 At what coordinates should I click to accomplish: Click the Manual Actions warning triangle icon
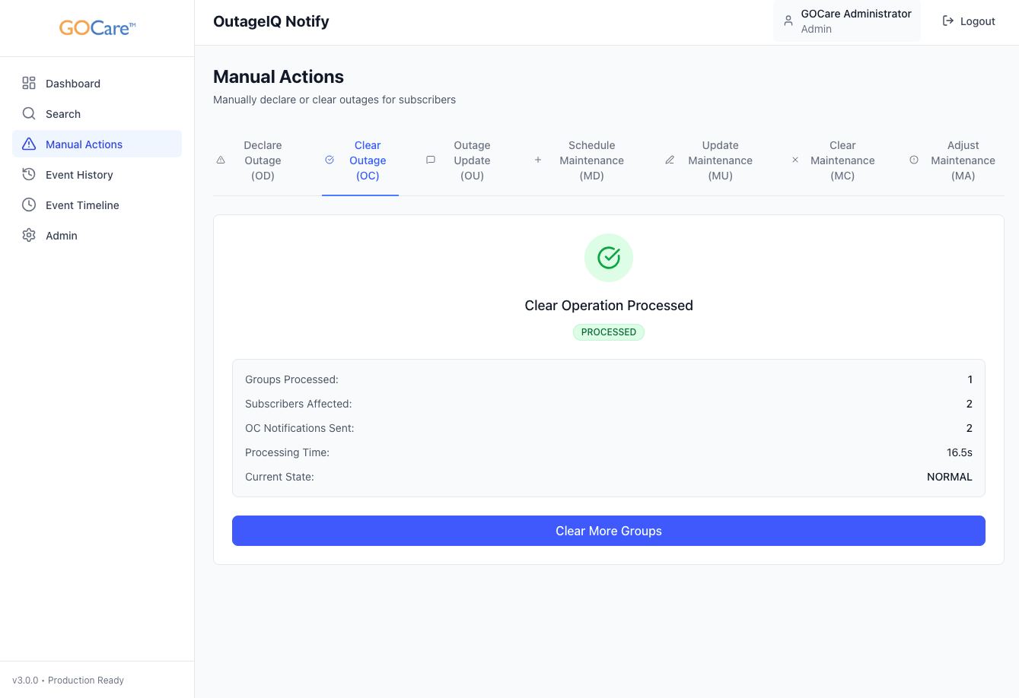29,144
